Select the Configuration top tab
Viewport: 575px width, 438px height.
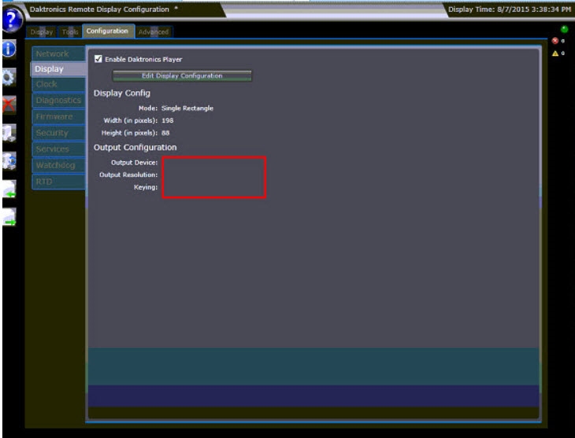click(107, 31)
